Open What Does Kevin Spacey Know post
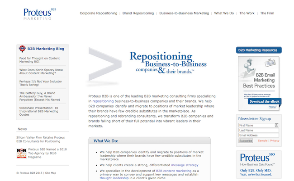This screenshot has width=294, height=181. [41, 72]
